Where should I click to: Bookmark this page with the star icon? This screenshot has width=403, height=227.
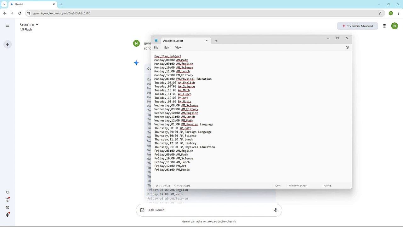click(x=380, y=13)
